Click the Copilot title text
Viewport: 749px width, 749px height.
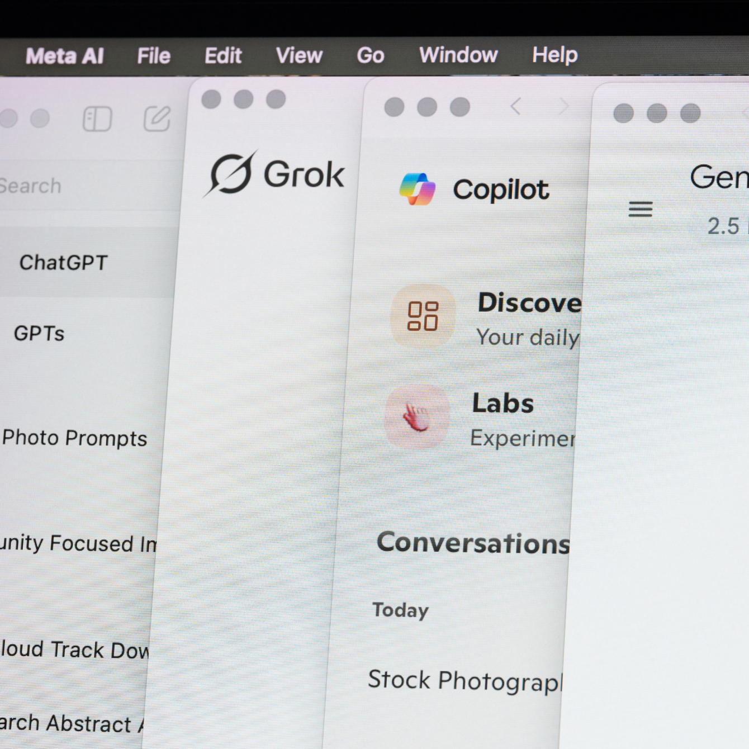point(501,190)
